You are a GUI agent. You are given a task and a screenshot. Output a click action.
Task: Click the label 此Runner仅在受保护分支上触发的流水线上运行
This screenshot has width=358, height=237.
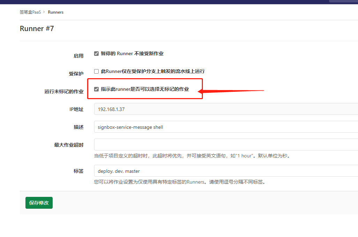153,71
